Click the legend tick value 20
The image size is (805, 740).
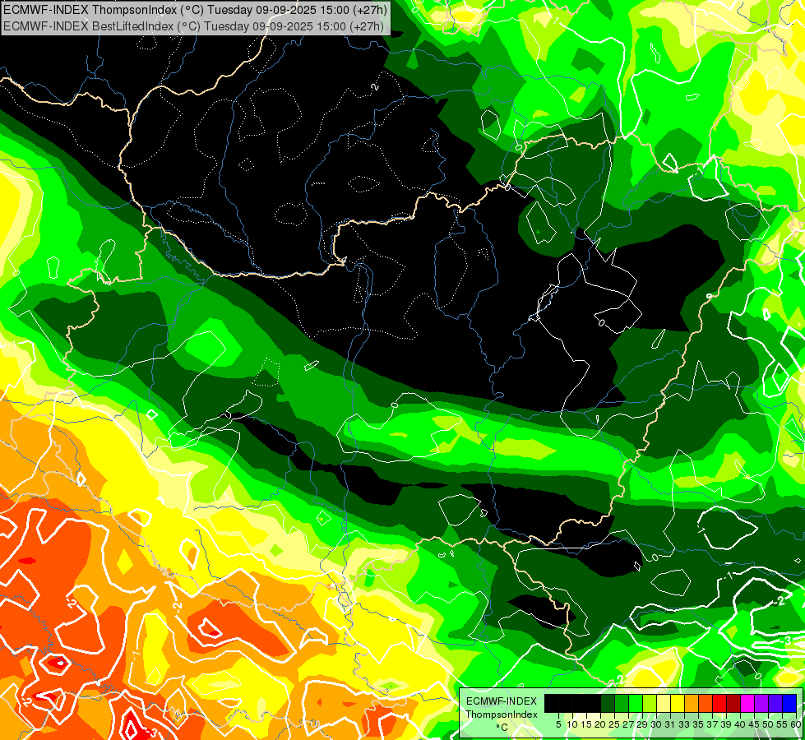pos(600,724)
